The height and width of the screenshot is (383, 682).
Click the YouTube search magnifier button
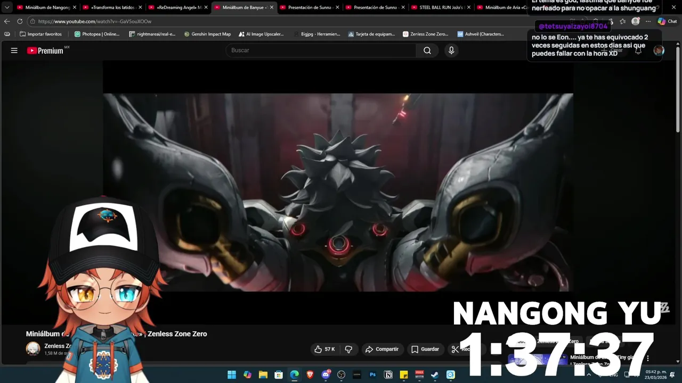pyautogui.click(x=427, y=51)
